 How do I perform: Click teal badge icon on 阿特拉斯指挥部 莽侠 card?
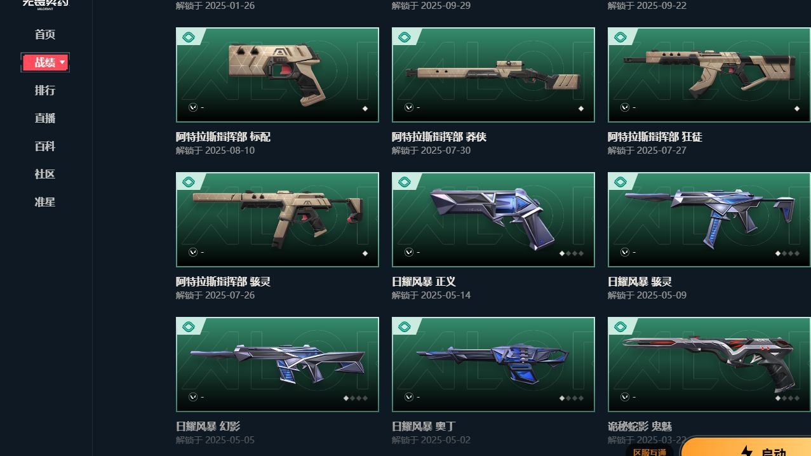pyautogui.click(x=404, y=37)
